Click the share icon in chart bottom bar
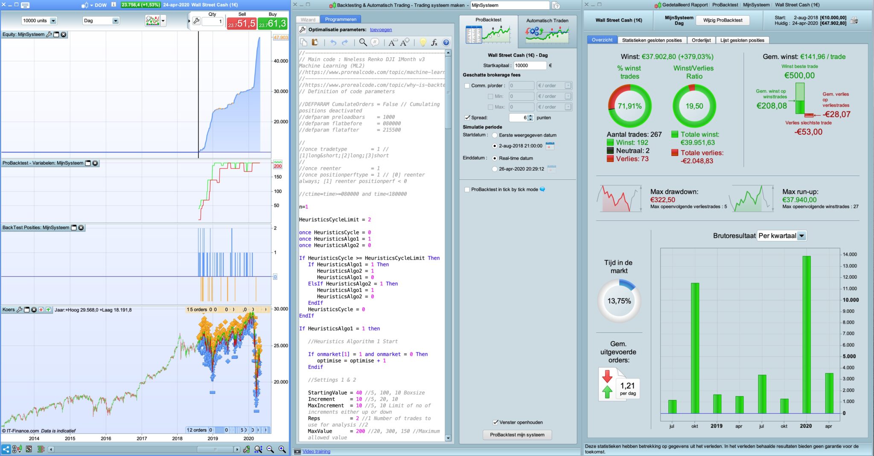Screen dimensions: 874x456 pos(6,449)
